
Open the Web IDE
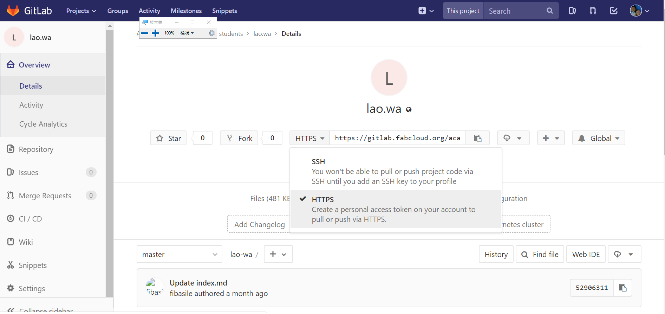click(x=586, y=254)
